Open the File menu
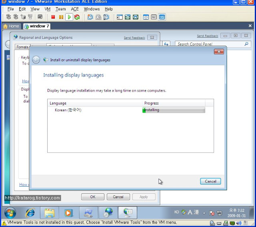This screenshot has width=256, height=227. tap(10, 9)
